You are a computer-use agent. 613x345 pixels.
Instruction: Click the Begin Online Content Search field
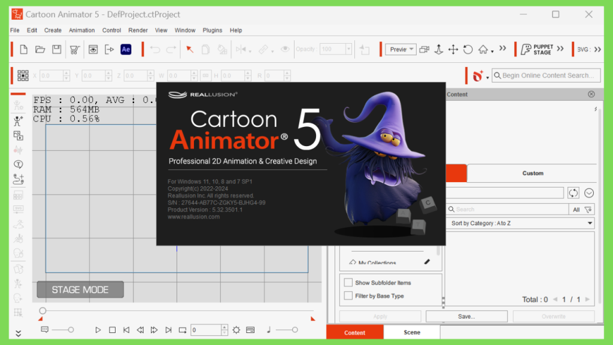pos(546,75)
